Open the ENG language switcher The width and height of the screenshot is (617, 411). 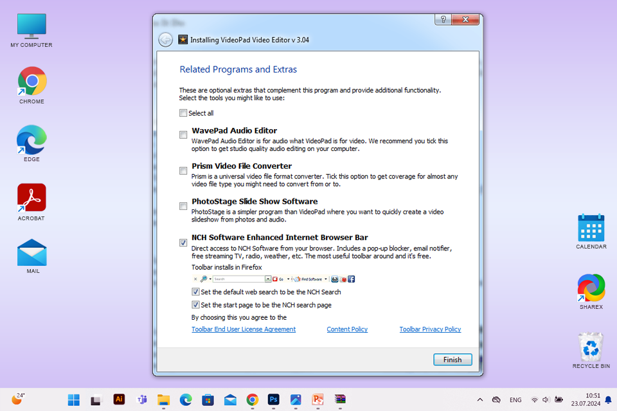pos(515,400)
